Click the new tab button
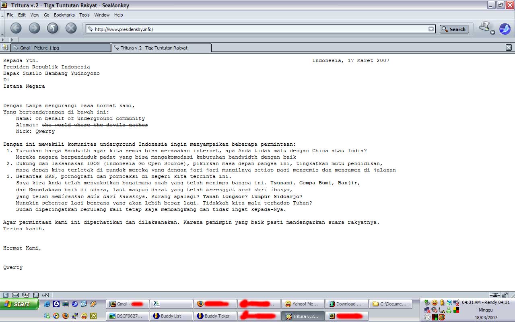The height and width of the screenshot is (322, 515). coord(5,47)
